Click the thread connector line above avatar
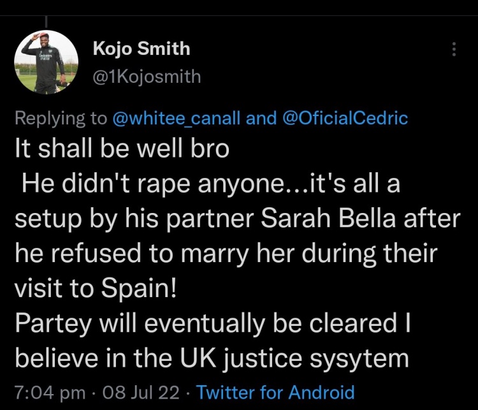Viewport: 478px width, 410px height. (x=46, y=22)
